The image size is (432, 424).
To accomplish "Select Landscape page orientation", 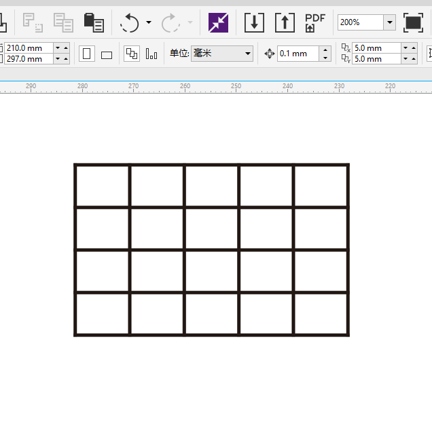I will [107, 55].
